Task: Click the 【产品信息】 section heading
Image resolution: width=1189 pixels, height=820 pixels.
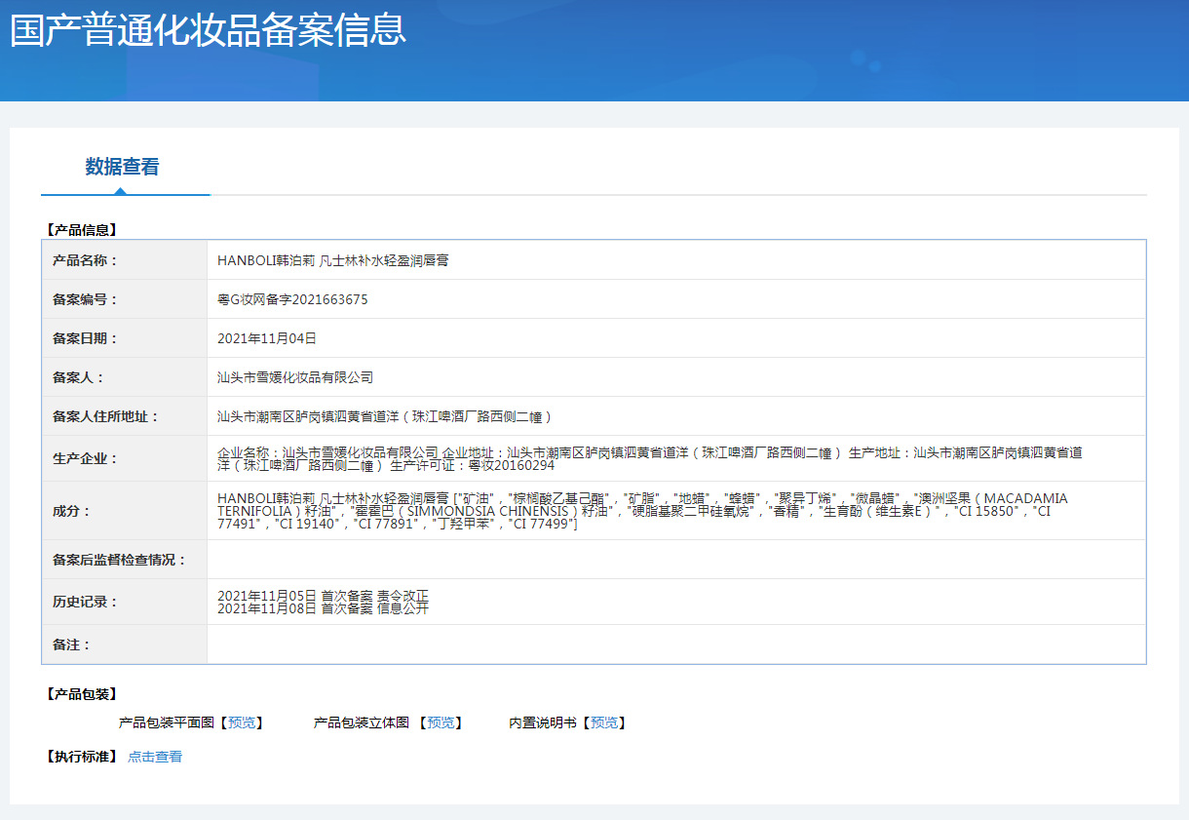Action: 82,230
